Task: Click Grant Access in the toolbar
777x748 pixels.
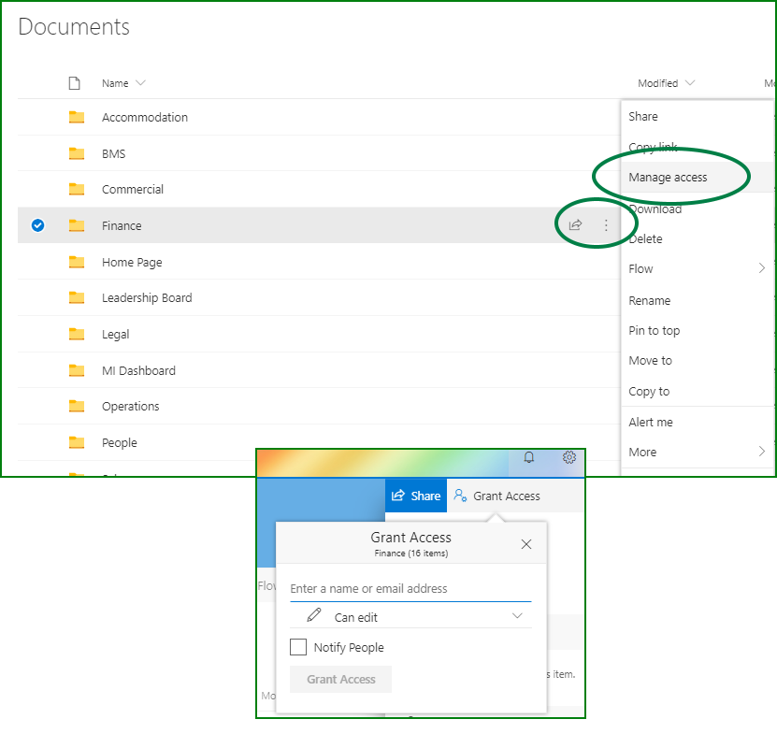Action: 496,496
